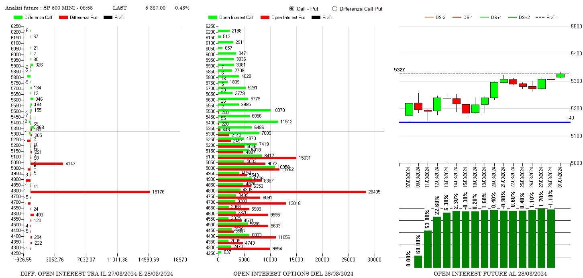Click the 13018 put open interest value
Image resolution: width=583 pixels, height=278 pixels.
294,203
